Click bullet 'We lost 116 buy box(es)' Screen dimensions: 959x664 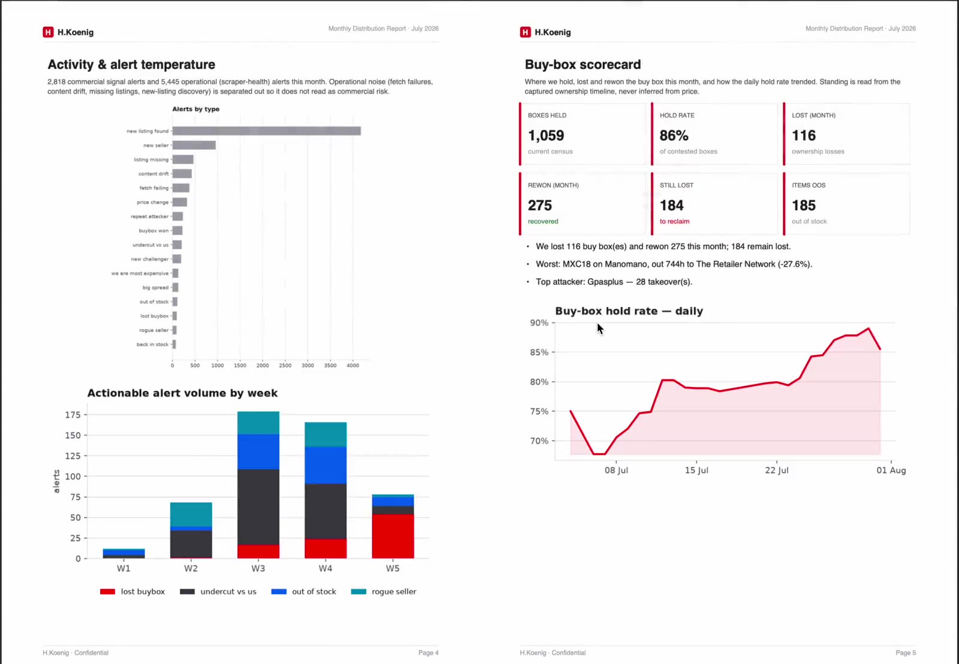pos(663,246)
